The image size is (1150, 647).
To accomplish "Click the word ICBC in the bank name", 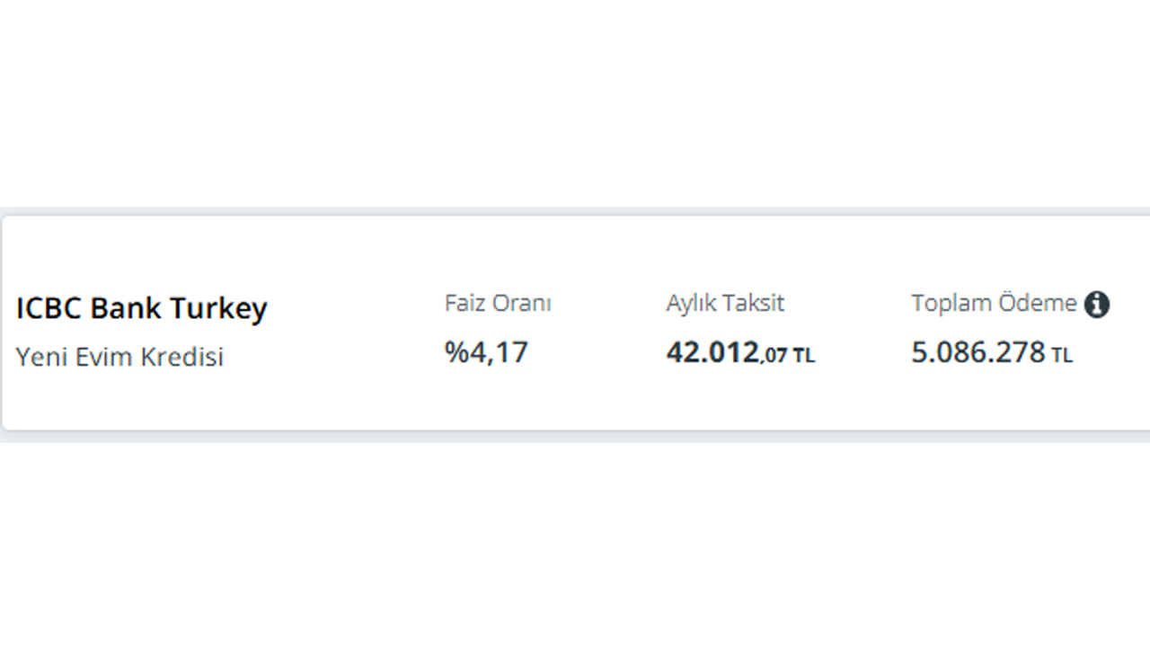I will coord(49,308).
